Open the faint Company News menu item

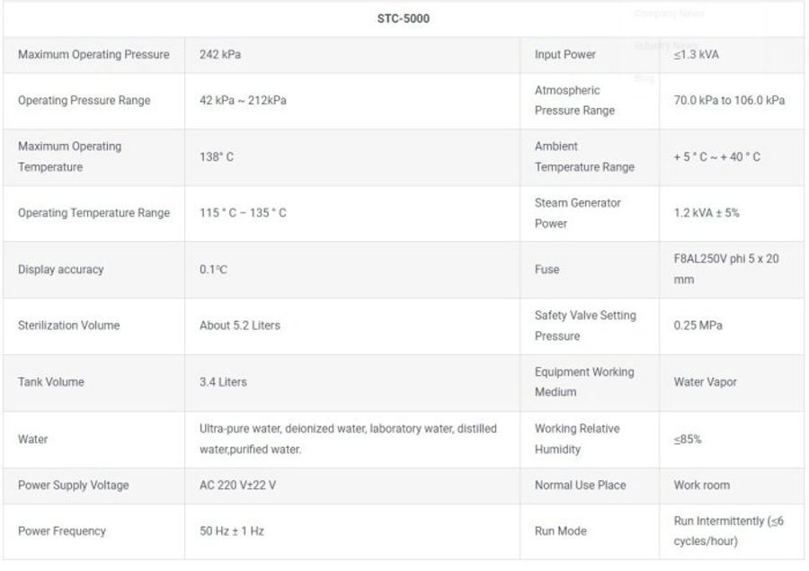click(x=669, y=13)
